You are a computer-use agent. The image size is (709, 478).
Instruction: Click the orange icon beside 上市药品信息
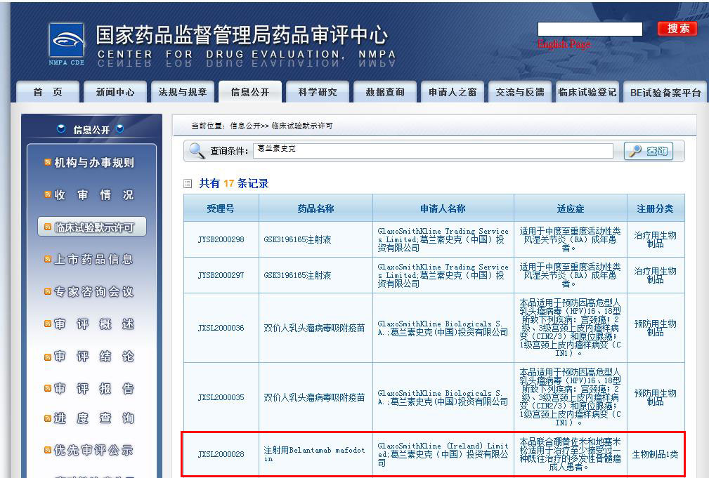pyautogui.click(x=48, y=260)
